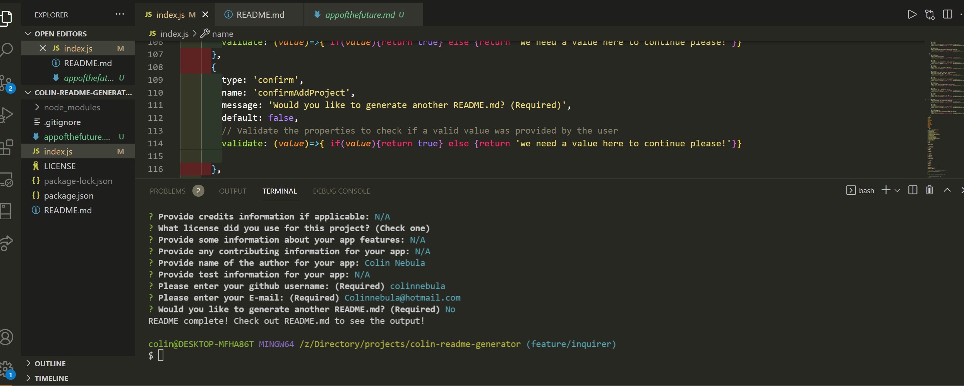Split the editor to the right
This screenshot has width=964, height=386.
tap(948, 14)
